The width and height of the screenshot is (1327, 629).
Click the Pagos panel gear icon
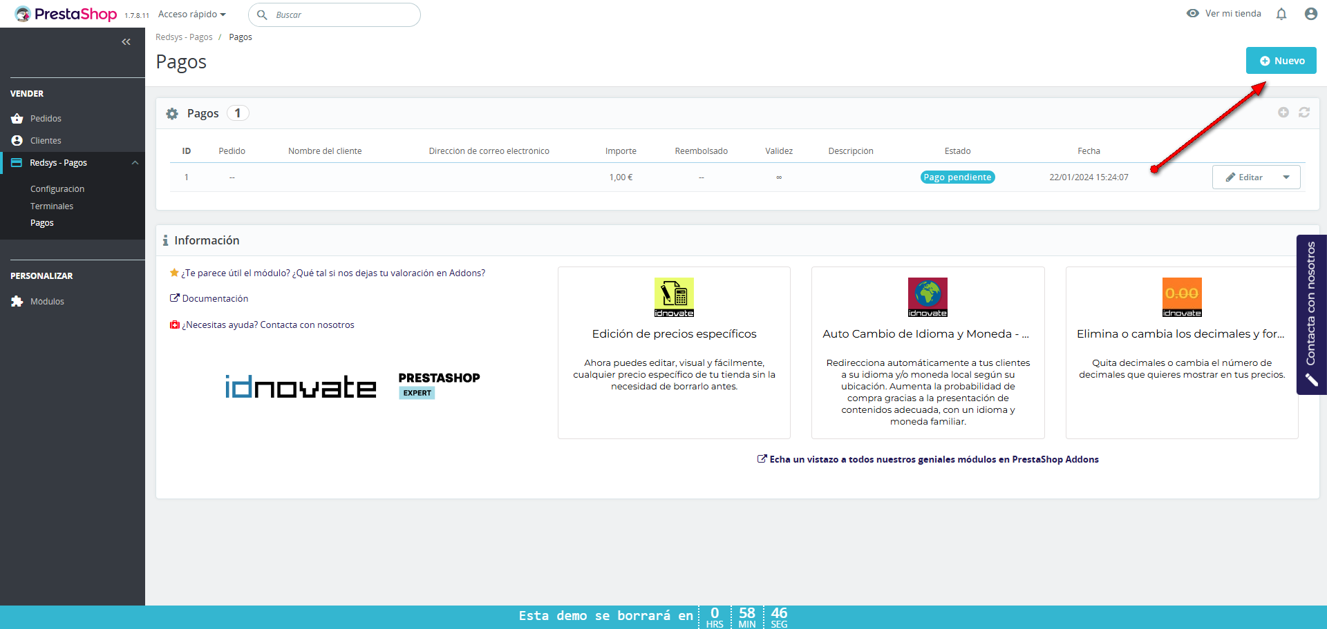tap(172, 114)
